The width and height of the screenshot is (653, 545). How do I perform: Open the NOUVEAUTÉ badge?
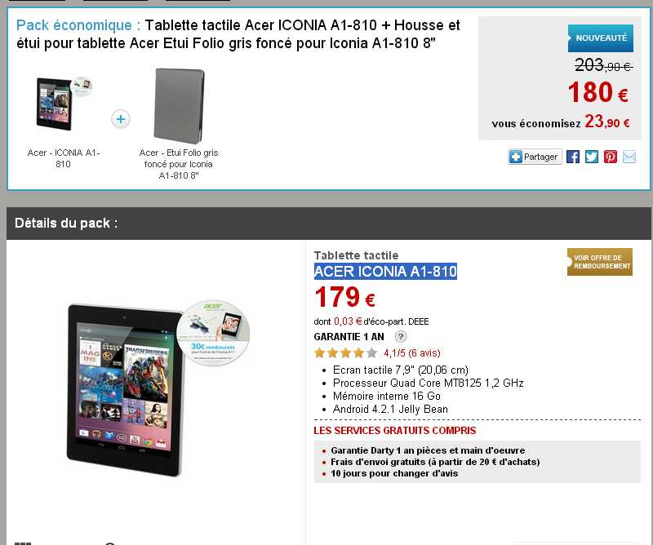coord(601,38)
